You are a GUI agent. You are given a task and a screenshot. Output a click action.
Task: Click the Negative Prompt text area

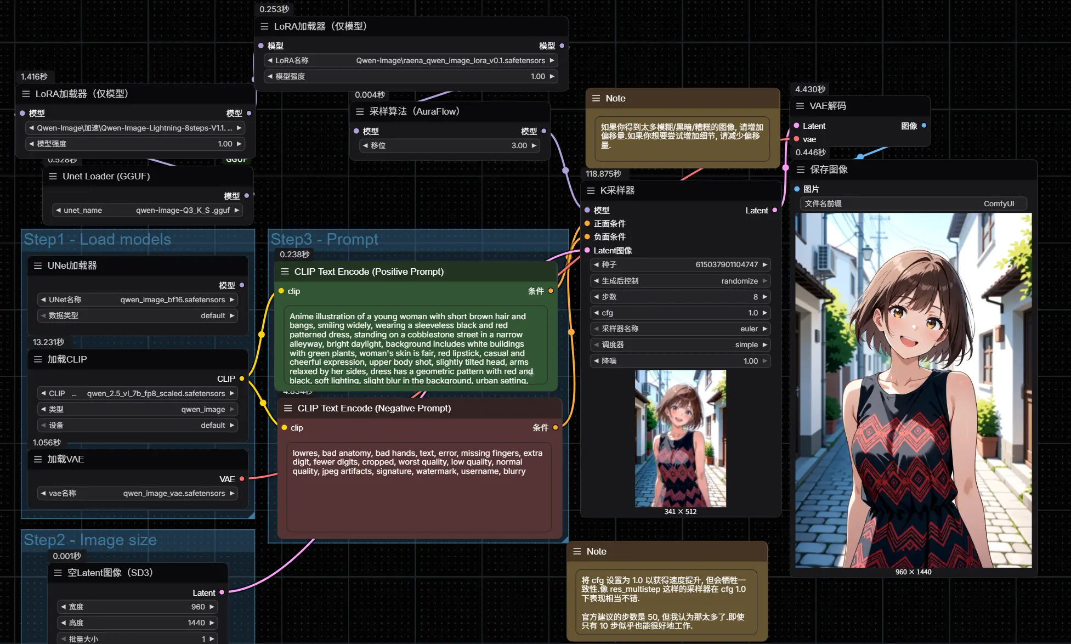pyautogui.click(x=418, y=487)
